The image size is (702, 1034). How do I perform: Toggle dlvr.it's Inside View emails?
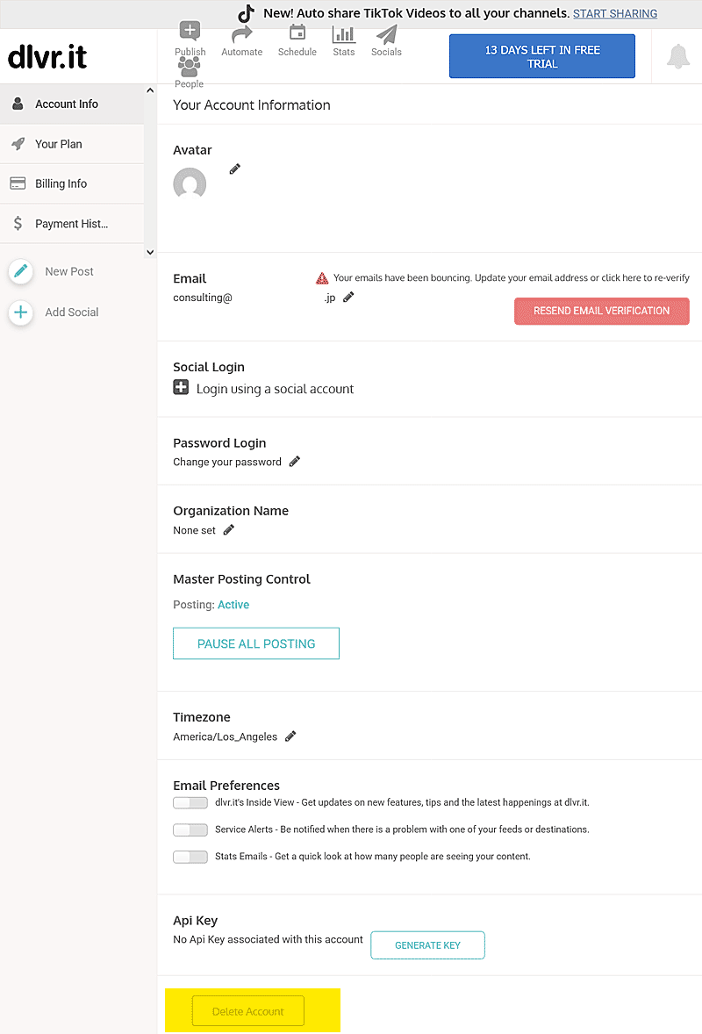190,802
